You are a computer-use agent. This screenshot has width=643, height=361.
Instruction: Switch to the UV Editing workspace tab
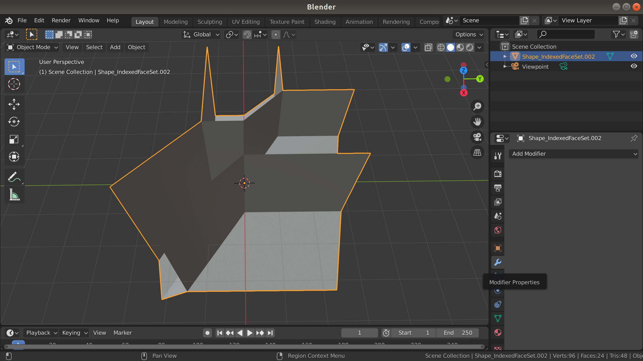click(246, 22)
